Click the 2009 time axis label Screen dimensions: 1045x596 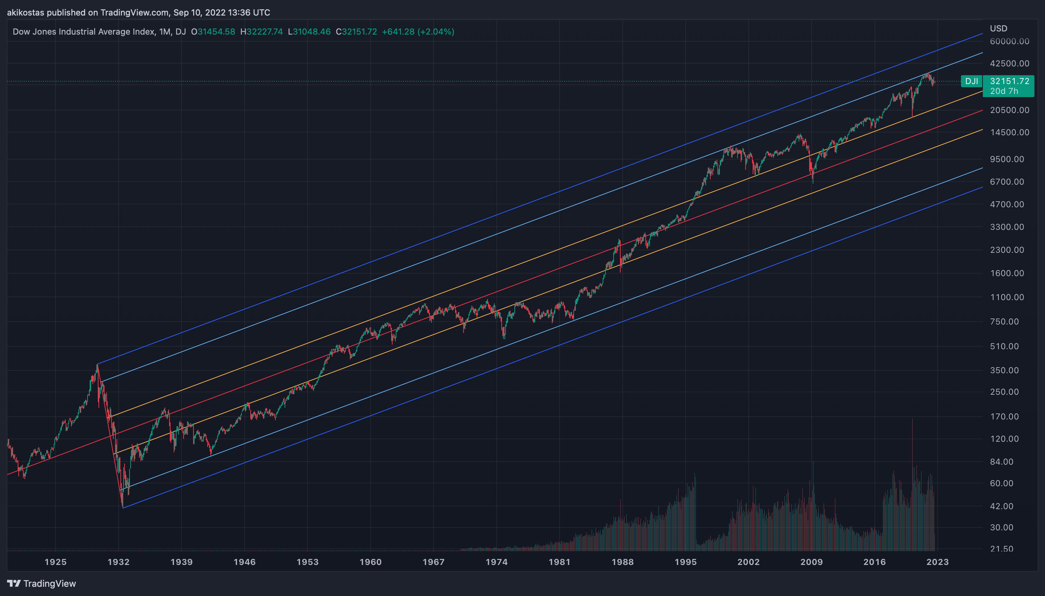(x=812, y=562)
